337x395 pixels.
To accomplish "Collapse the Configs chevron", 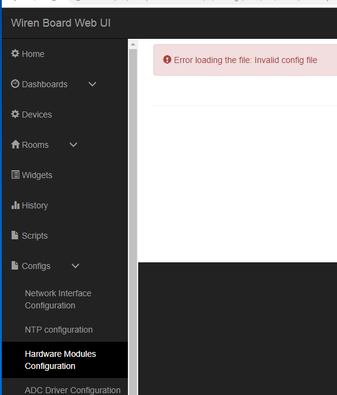I will tap(75, 266).
